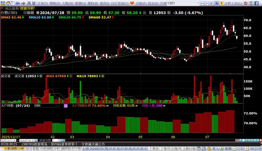This screenshot has height=151, width=262.
Task: Open the 1000 threshold dropdown arrow
Action: [58, 106]
